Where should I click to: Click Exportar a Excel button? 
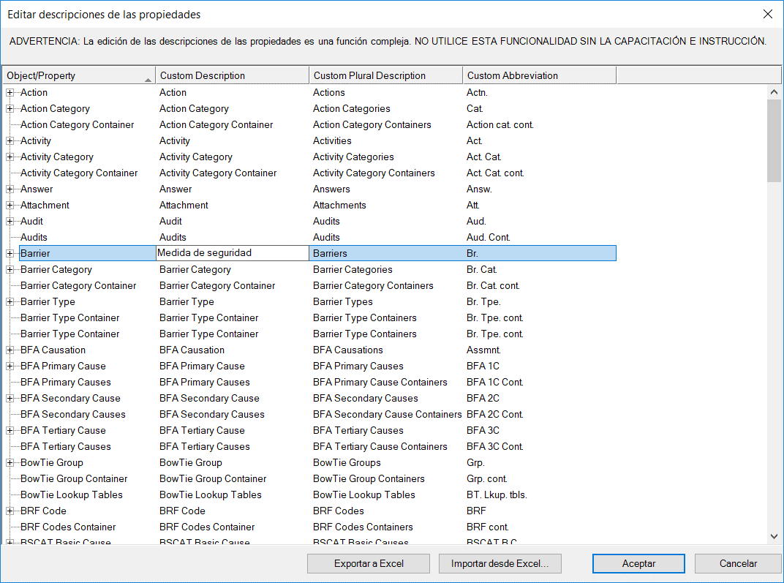(369, 564)
